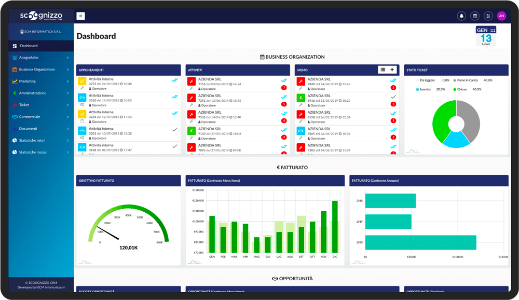Click the GEN 13 date calendar widget

click(486, 36)
